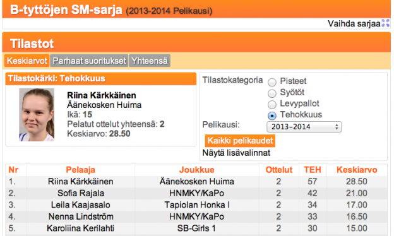Click Riina Kärkkäinen's player photo
The width and height of the screenshot is (394, 236).
(37, 115)
